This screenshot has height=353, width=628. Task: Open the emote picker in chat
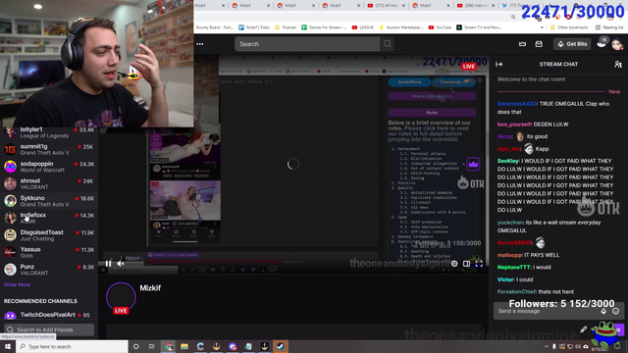(615, 311)
